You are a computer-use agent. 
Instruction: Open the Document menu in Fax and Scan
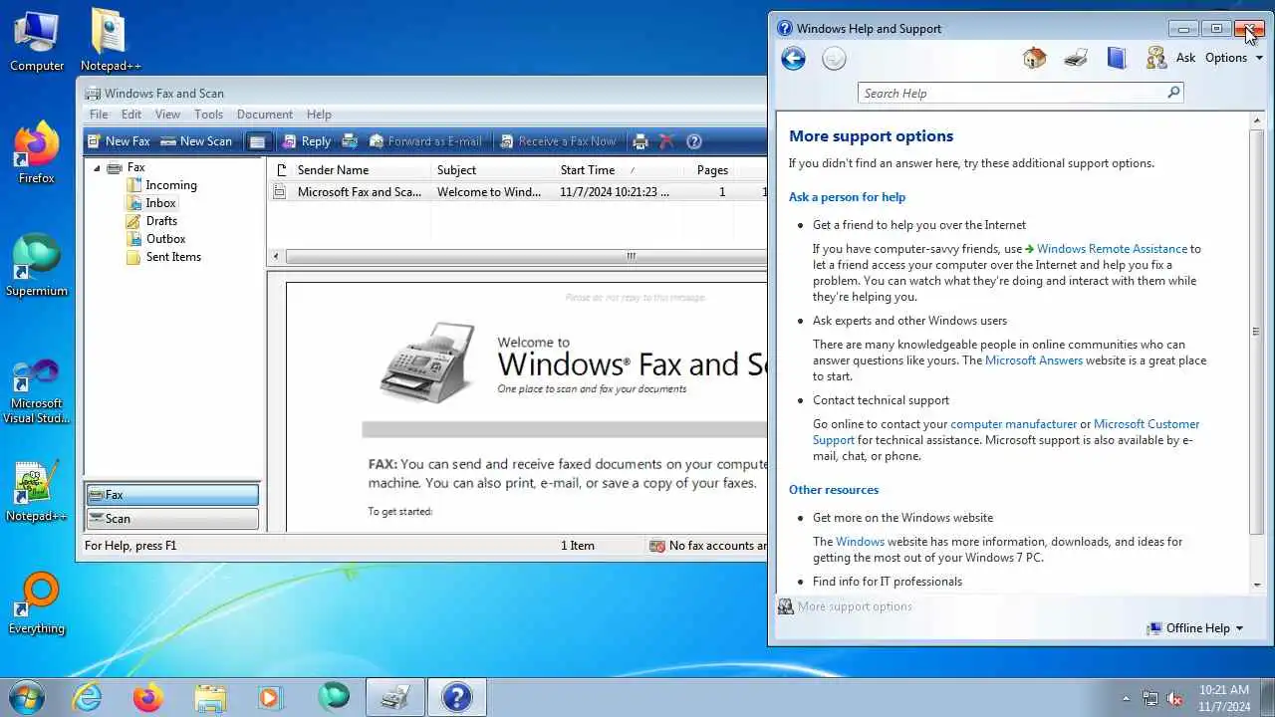point(264,115)
